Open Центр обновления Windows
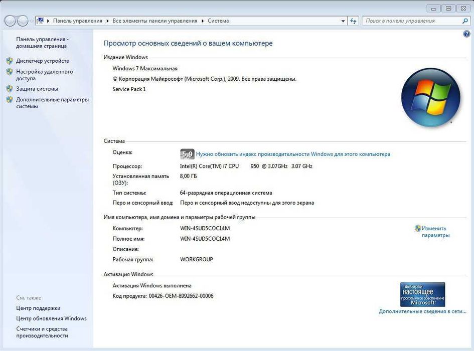 click(51, 318)
